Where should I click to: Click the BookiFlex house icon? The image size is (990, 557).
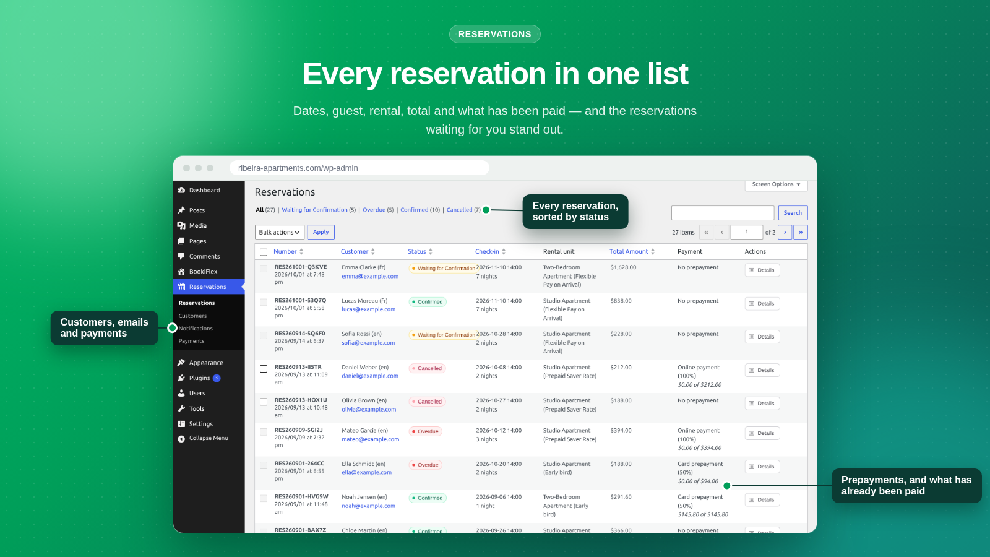click(181, 272)
